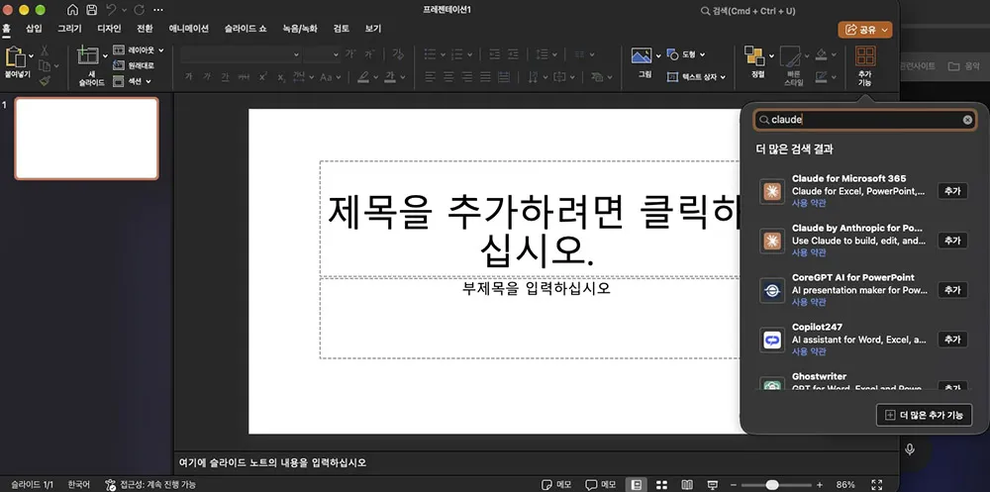Toggle bold (first 가) formatting
This screenshot has width=990, height=492.
click(188, 77)
